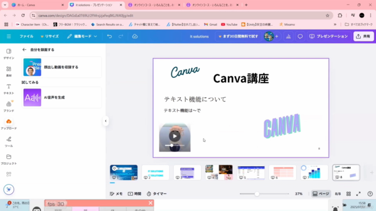Expand the 編集モード dropdown
The image size is (376, 211).
(x=82, y=36)
